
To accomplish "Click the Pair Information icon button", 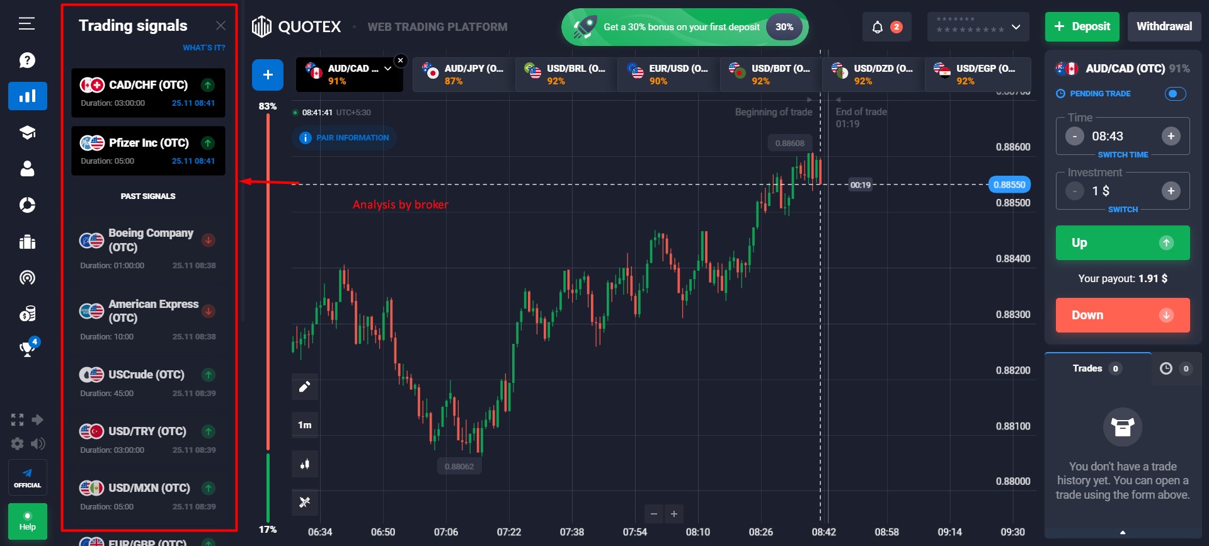I will [344, 138].
